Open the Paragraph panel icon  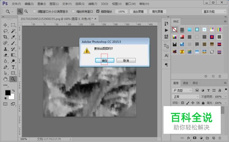pos(166,65)
